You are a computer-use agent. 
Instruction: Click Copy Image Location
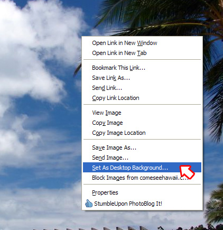coord(142,133)
